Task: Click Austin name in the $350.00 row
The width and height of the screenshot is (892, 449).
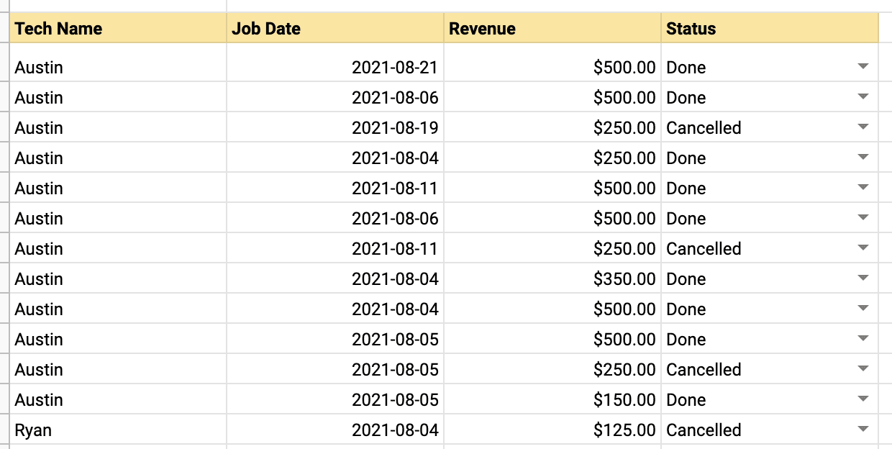Action: [x=39, y=278]
